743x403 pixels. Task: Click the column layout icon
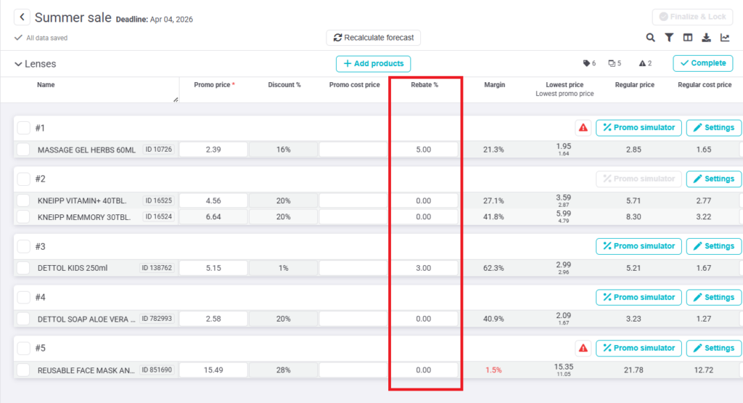tap(687, 38)
